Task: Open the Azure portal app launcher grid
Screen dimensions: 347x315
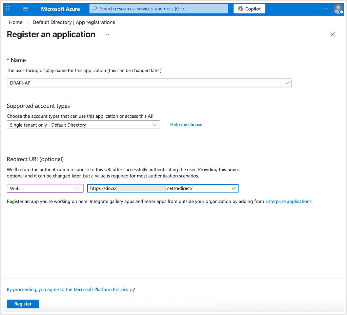Action: (x=8, y=8)
